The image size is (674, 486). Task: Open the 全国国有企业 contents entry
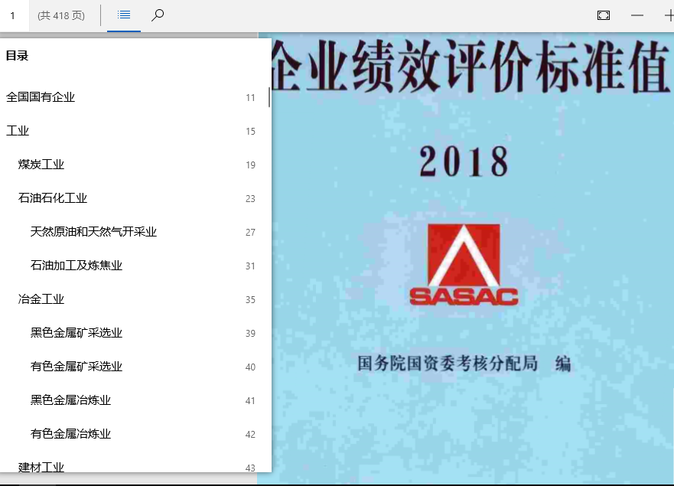[x=41, y=97]
